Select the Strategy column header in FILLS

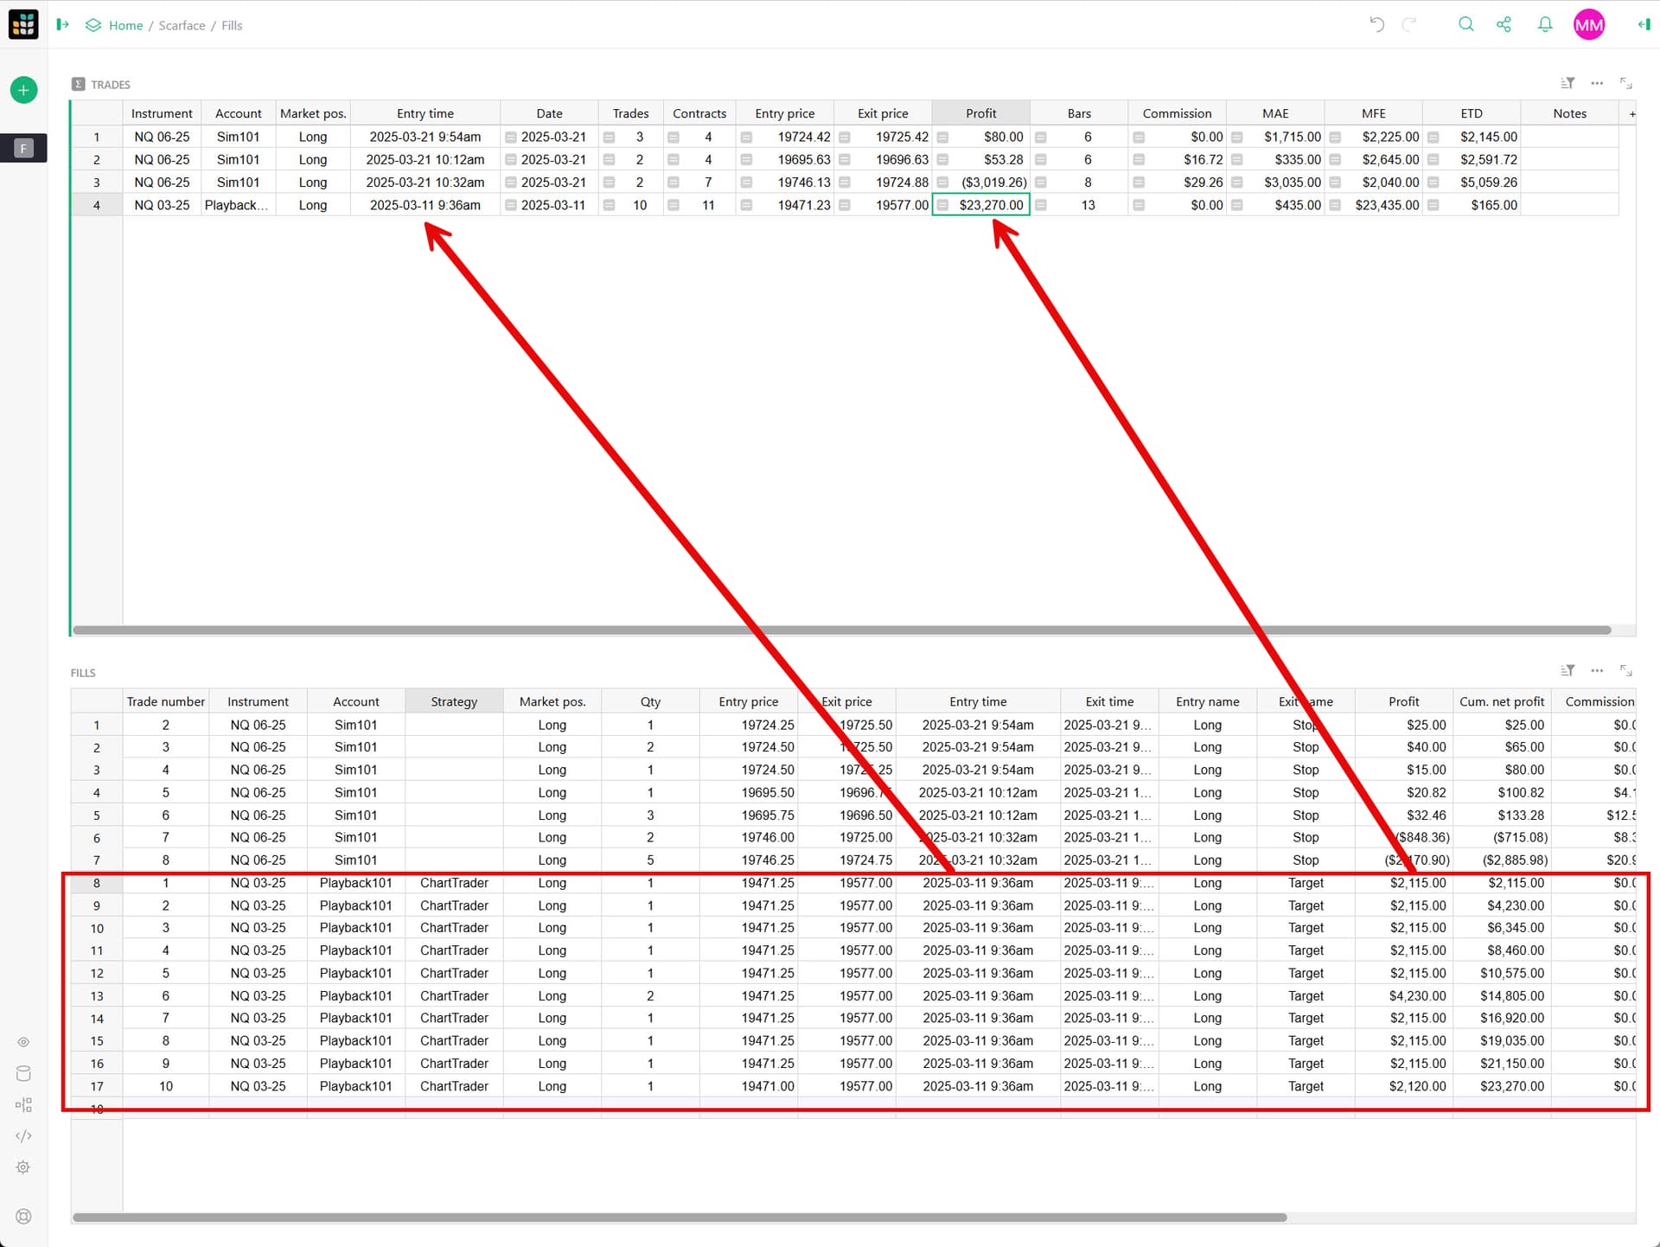454,701
